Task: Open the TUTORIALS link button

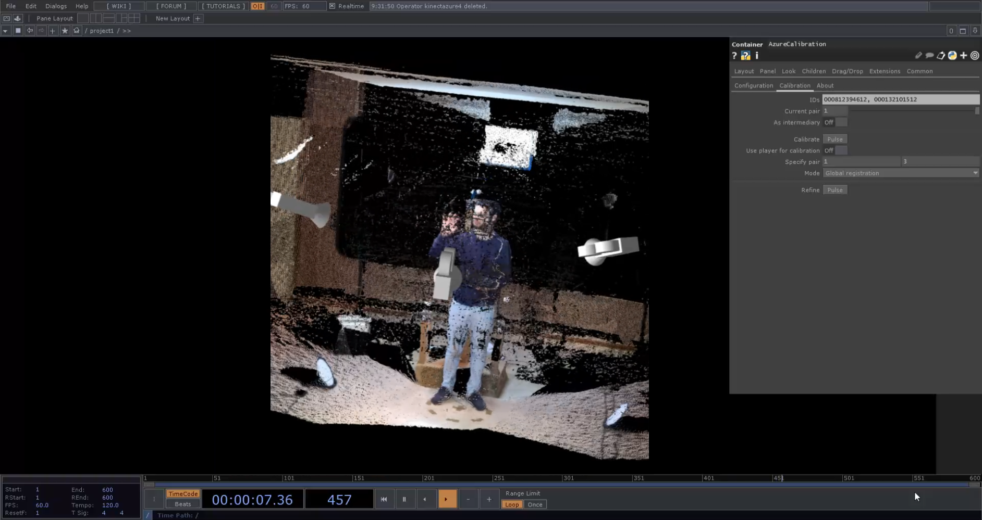Action: [x=224, y=6]
